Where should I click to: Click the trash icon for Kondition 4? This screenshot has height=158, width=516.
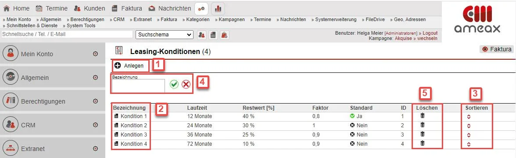click(423, 144)
